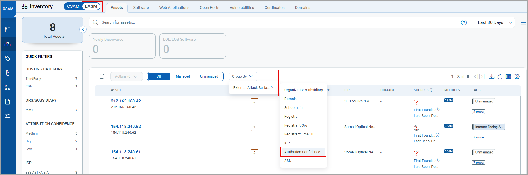
Task: Open the hierarchy icon in sidebar
Action: [x=8, y=87]
